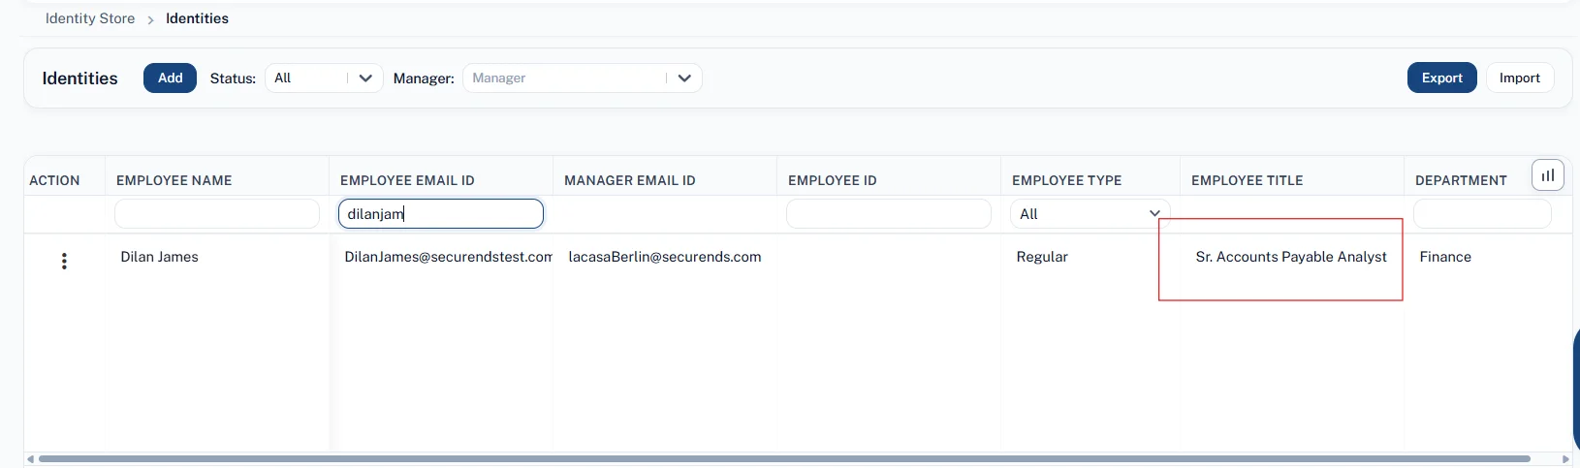This screenshot has width=1580, height=468.
Task: Sort by the Employee Name column header
Action: (x=174, y=180)
